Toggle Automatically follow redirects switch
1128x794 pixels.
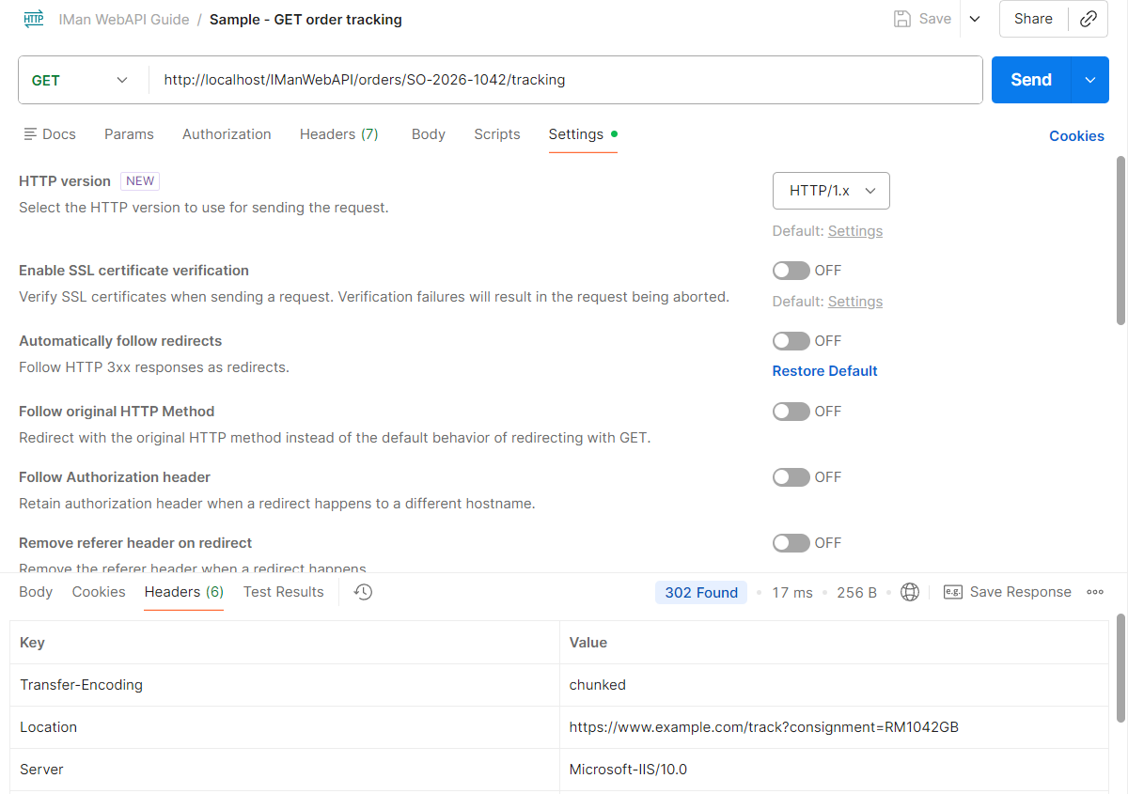click(x=791, y=341)
